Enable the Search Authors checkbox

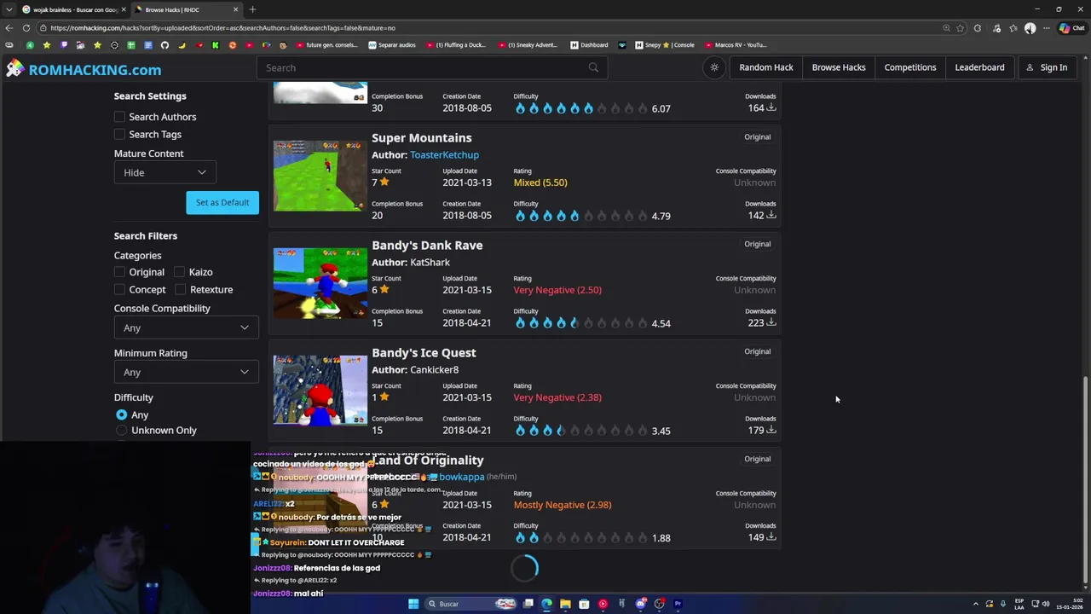pos(119,117)
